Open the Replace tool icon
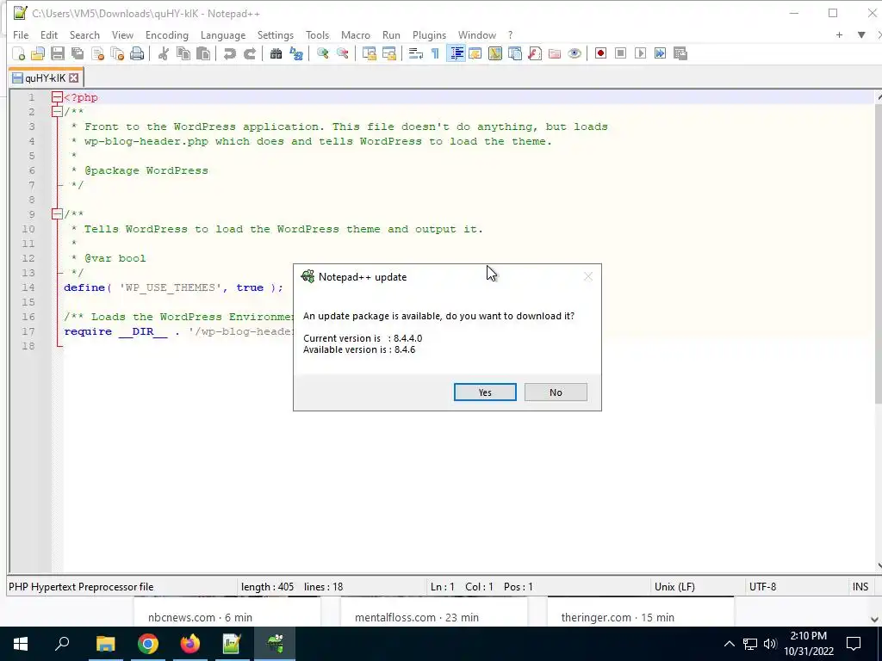 tap(296, 54)
